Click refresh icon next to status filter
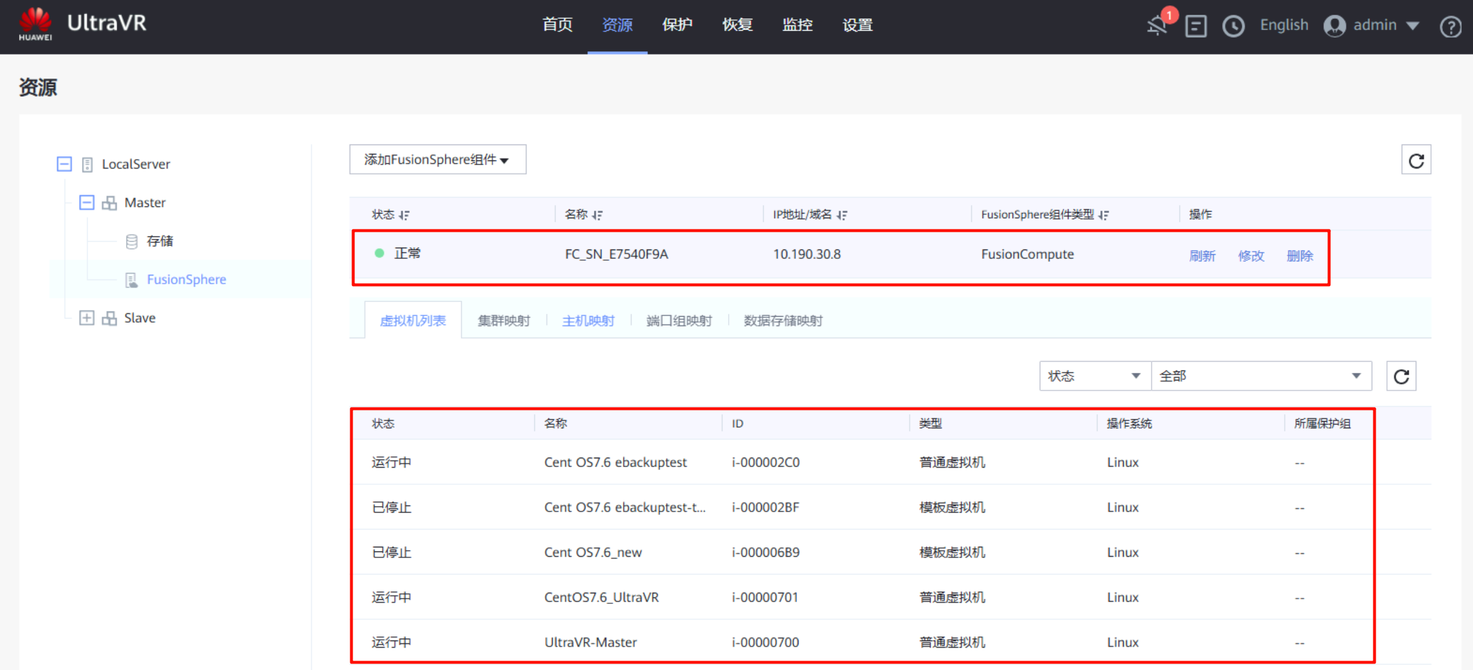1473x670 pixels. [1401, 376]
